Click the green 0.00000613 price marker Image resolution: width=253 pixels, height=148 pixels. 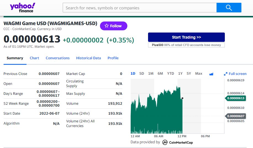pyautogui.click(x=235, y=98)
